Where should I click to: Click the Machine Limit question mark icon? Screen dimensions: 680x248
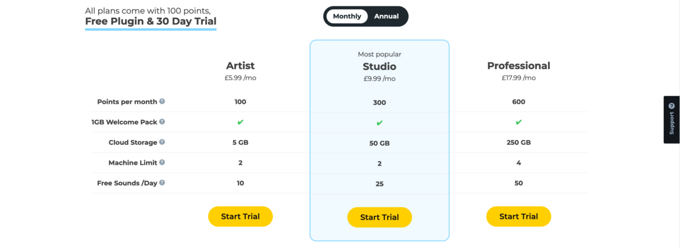pos(162,162)
